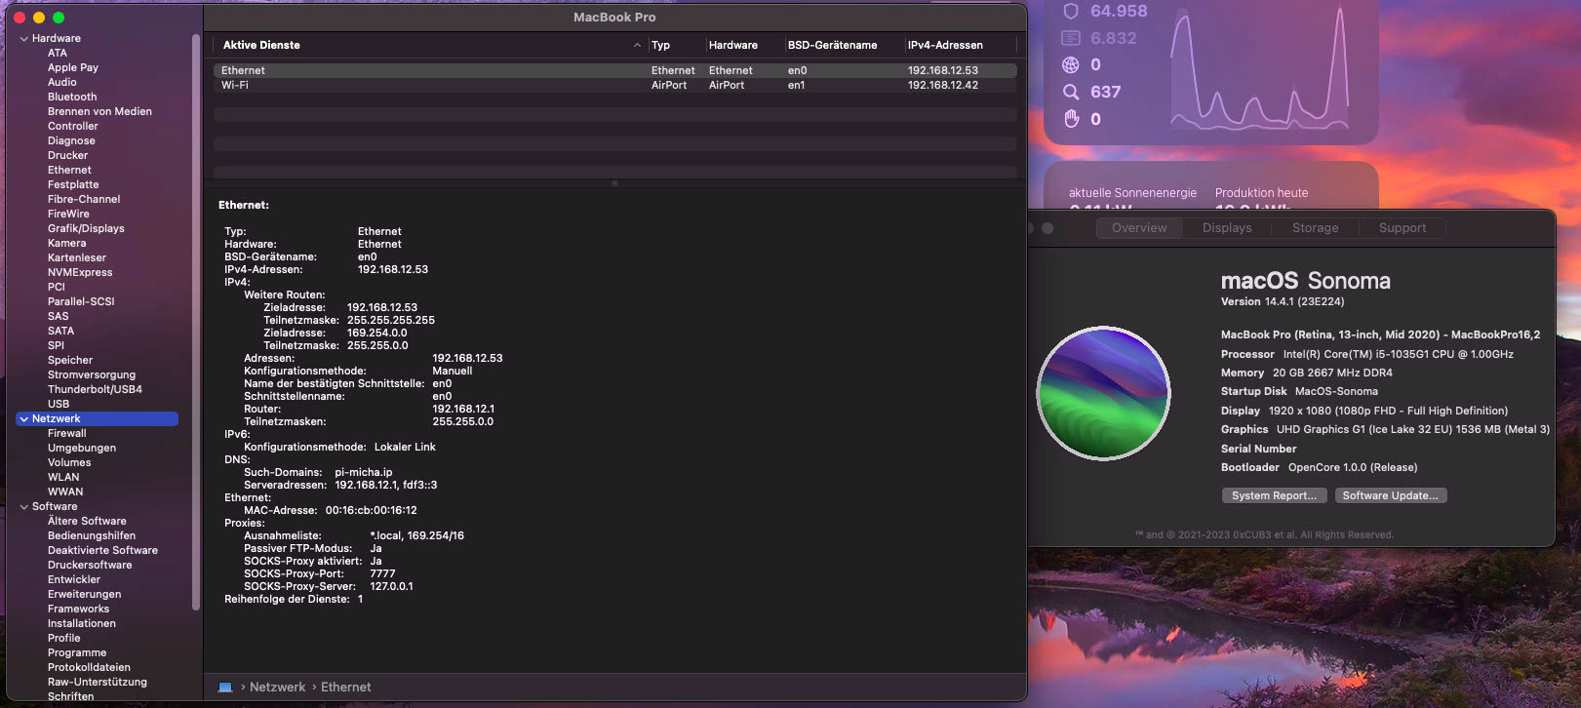1581x708 pixels.
Task: Click the globe icon in the widget
Action: click(x=1071, y=64)
